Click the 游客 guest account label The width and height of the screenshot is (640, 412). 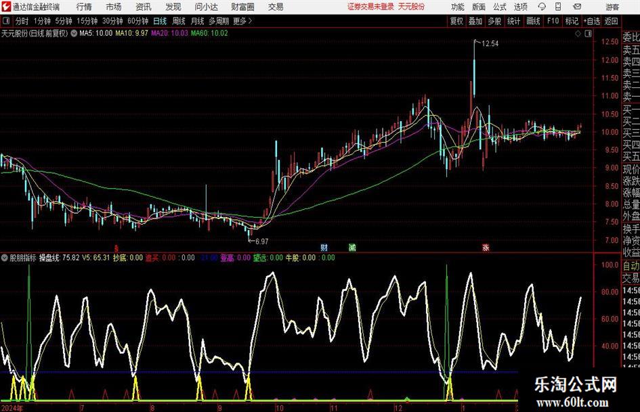tap(612, 7)
